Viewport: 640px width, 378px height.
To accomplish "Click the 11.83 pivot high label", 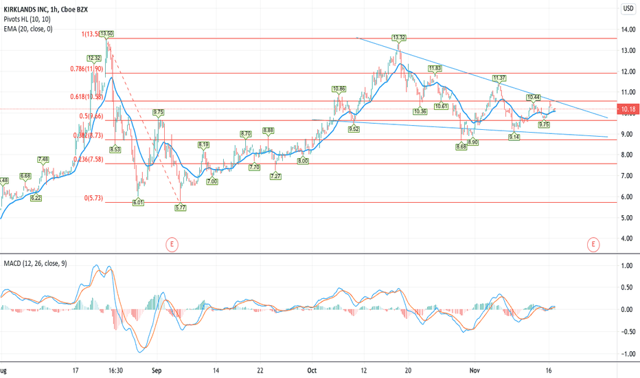I will pos(435,68).
